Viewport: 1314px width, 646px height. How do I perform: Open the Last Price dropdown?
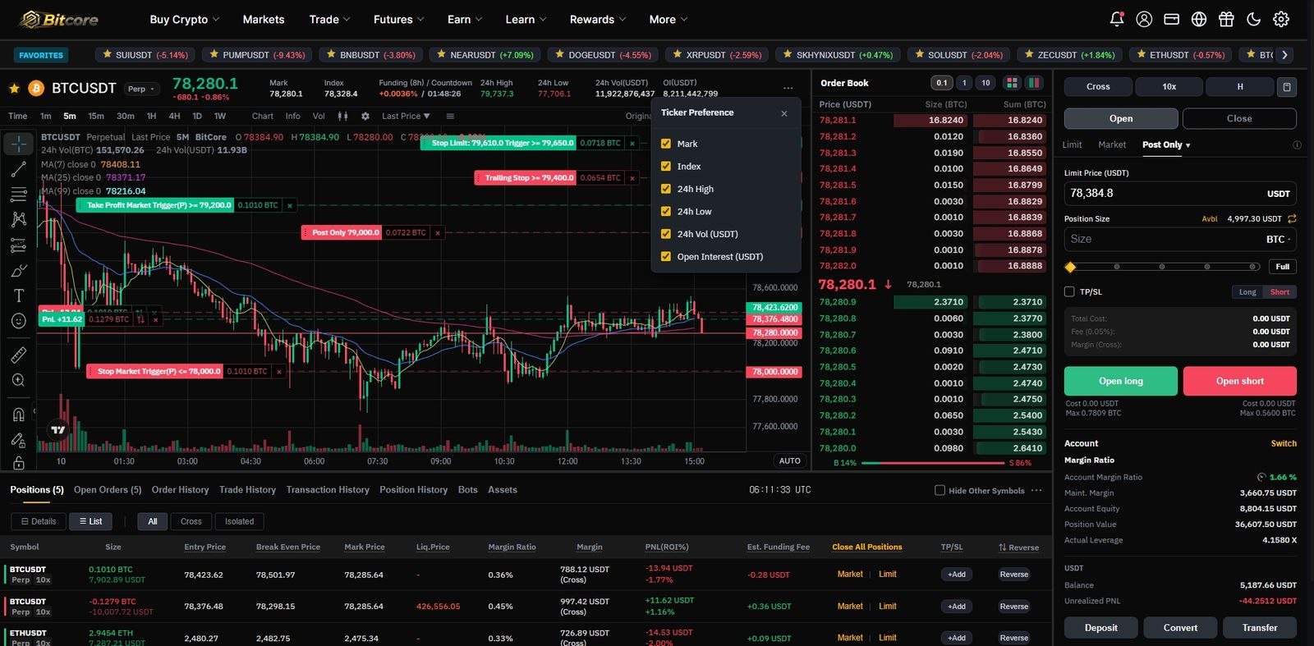406,116
